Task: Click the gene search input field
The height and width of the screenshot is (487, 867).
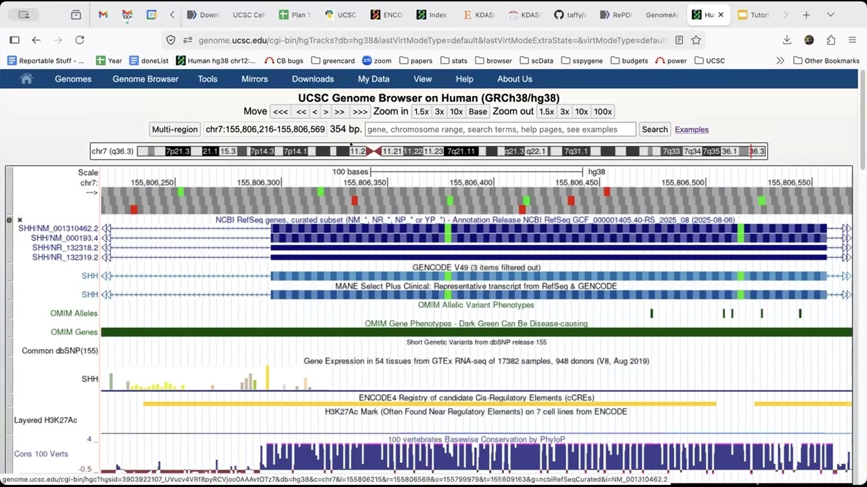Action: [x=501, y=129]
